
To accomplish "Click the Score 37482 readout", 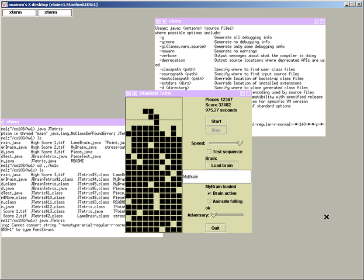I will pos(218,105).
